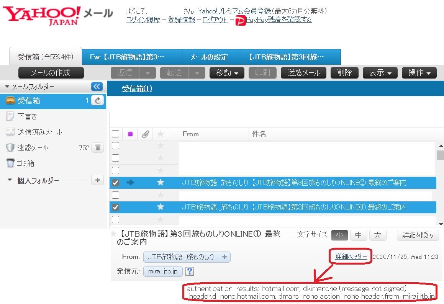Click the spam shield icon
The height and width of the screenshot is (304, 444).
(10, 147)
